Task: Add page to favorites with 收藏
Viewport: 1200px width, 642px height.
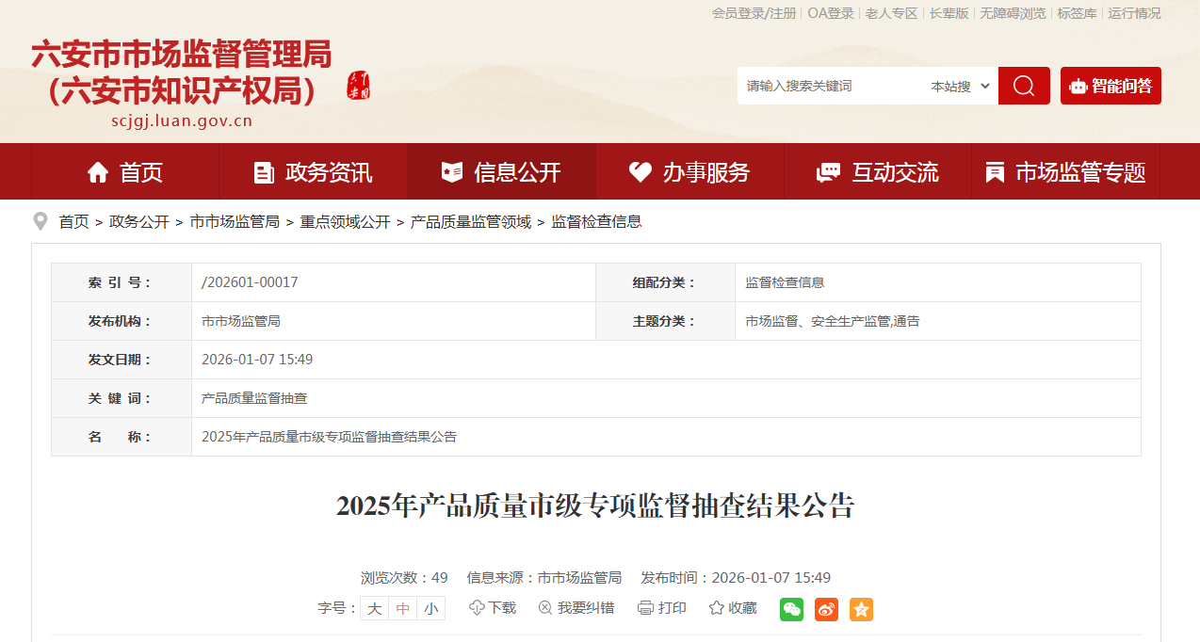Action: tap(733, 608)
